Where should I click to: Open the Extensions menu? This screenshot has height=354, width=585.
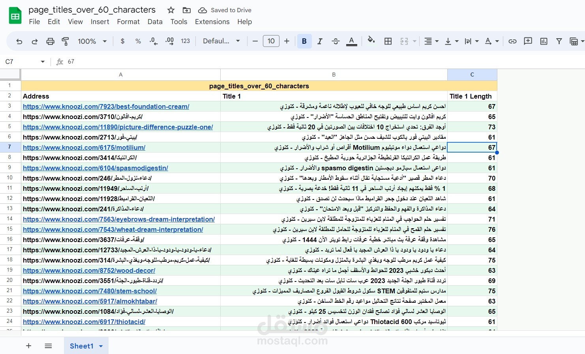click(212, 22)
